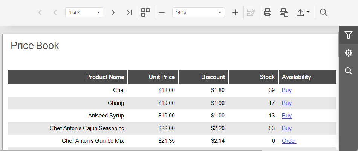Viewport: 358px width, 151px height.
Task: Open search from the toolbar magnifier
Action: click(324, 12)
